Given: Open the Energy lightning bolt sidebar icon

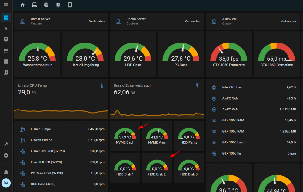Looking at the screenshot, I should 6,28.
